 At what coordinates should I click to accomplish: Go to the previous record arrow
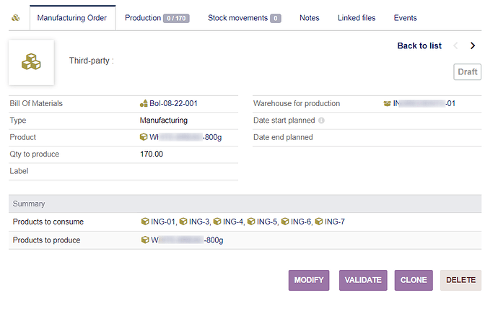click(x=455, y=45)
